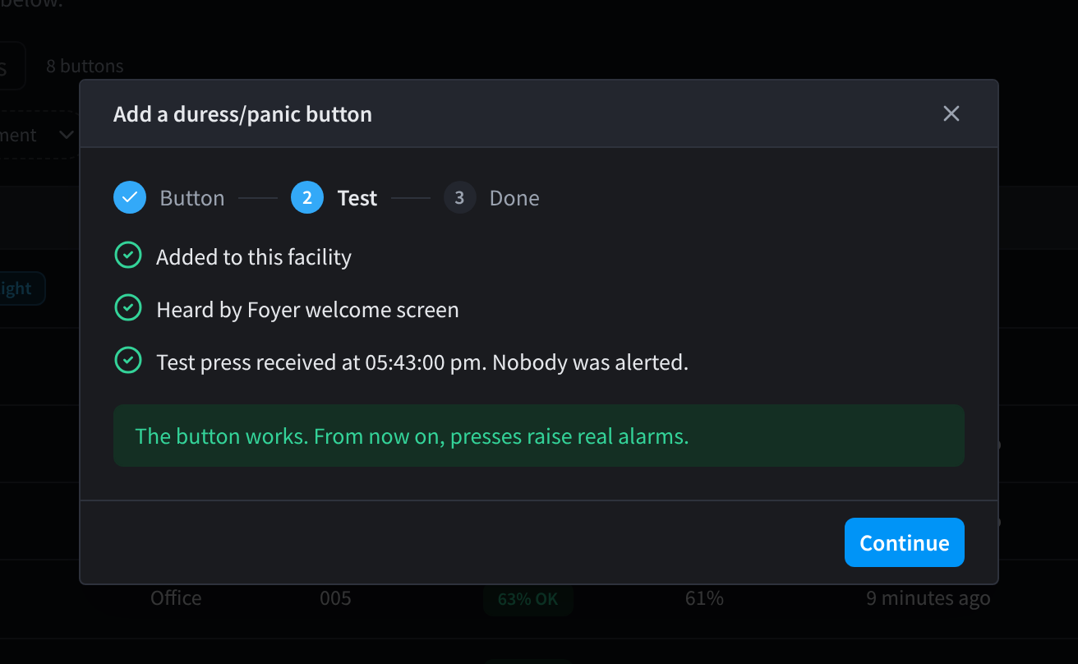
Task: Close the Add a duress/panic button dialog
Action: point(951,113)
